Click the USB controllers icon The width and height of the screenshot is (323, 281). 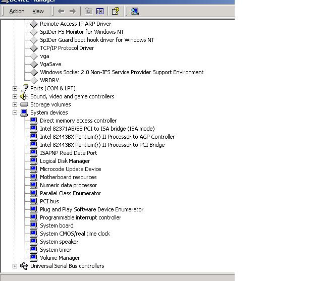point(24,266)
